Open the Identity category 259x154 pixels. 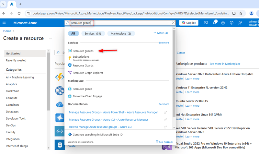pyautogui.click(x=11, y=132)
